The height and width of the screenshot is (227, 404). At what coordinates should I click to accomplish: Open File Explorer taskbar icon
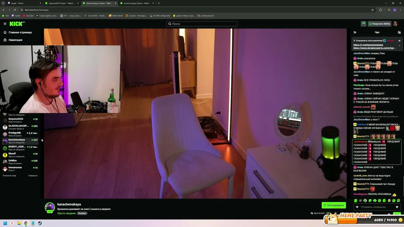tap(19, 223)
